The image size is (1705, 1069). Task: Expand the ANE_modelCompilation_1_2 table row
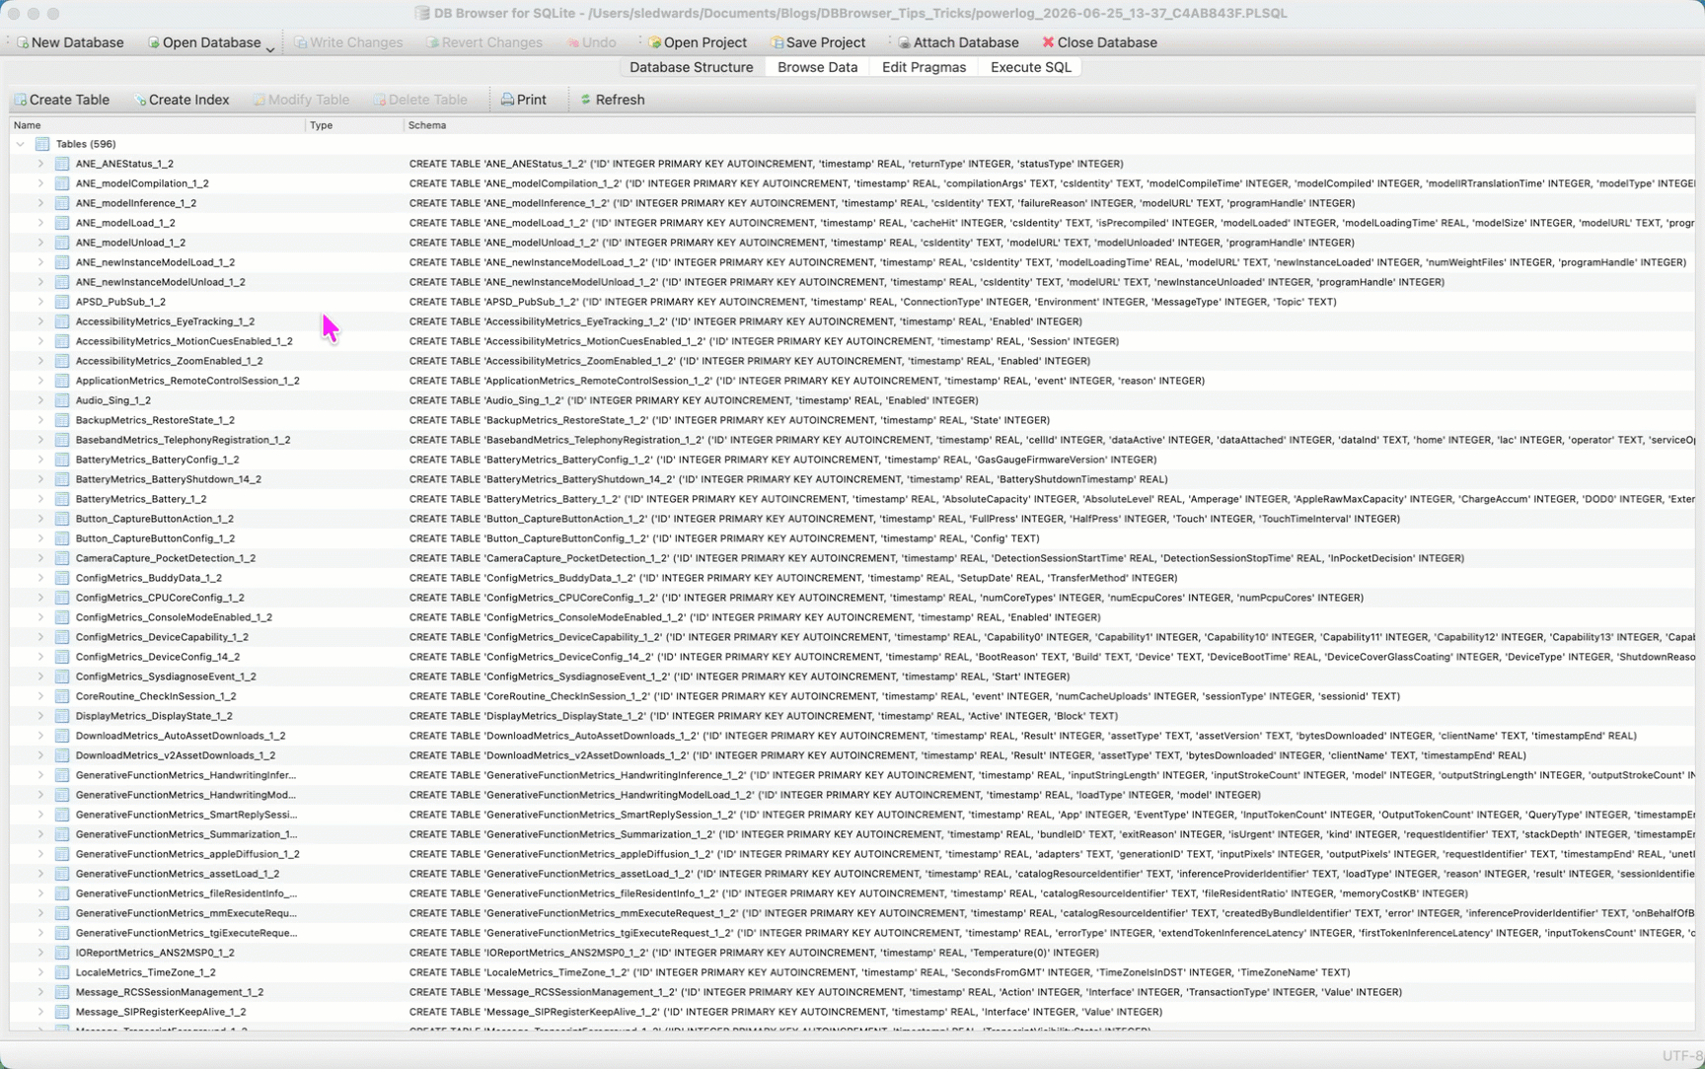pyautogui.click(x=40, y=183)
